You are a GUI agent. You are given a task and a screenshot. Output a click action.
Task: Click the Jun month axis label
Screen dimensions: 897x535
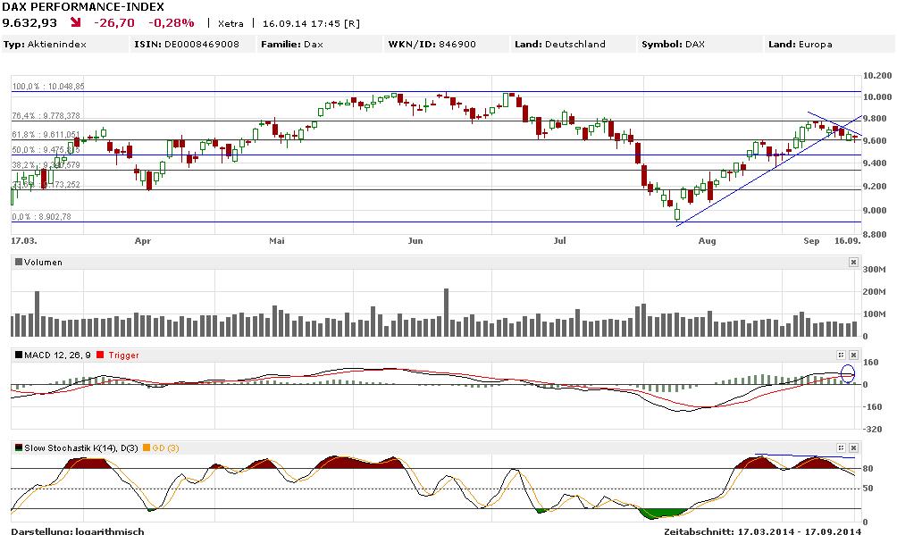tap(415, 241)
